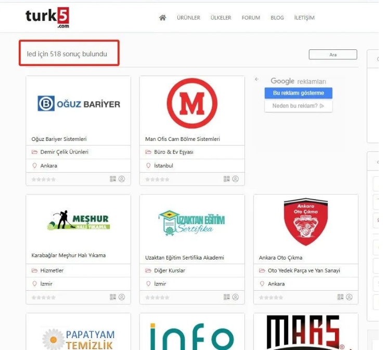Open the info logo card thumbnail
386x350 pixels.
point(192,336)
